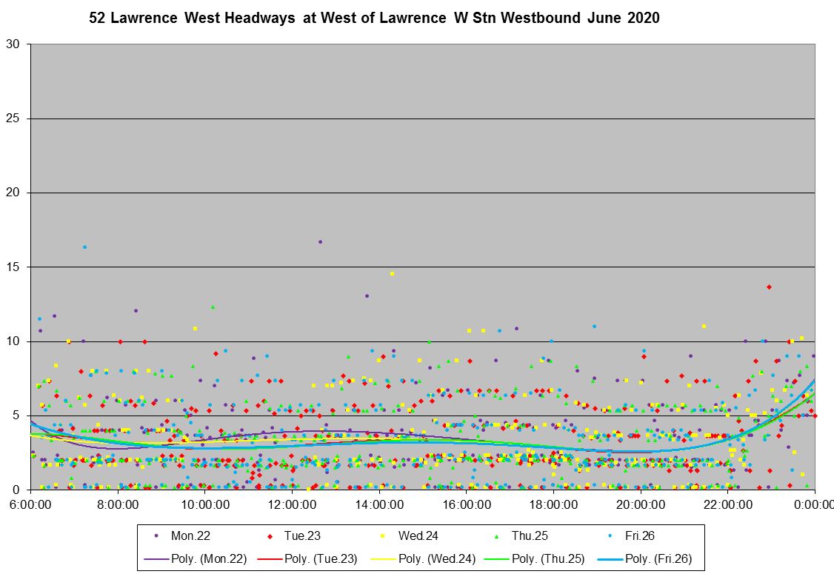Select the Poly. (Mon.22) purple line sample

tap(156, 559)
